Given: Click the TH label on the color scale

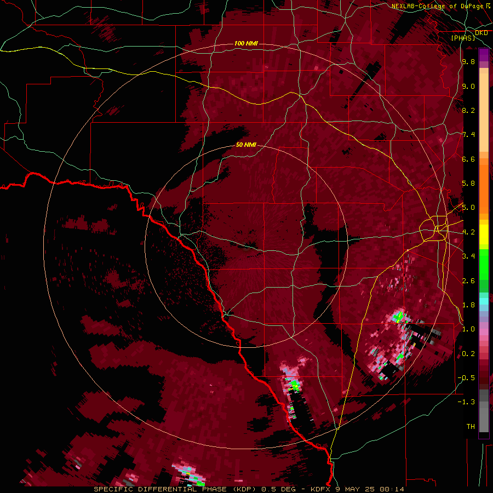Looking at the screenshot, I should [471, 426].
